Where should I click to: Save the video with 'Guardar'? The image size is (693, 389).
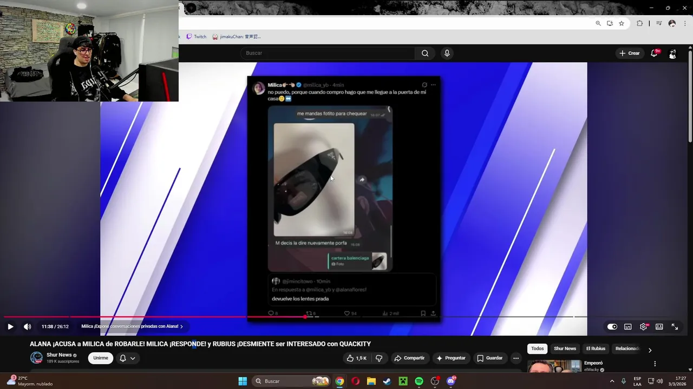pos(490,358)
